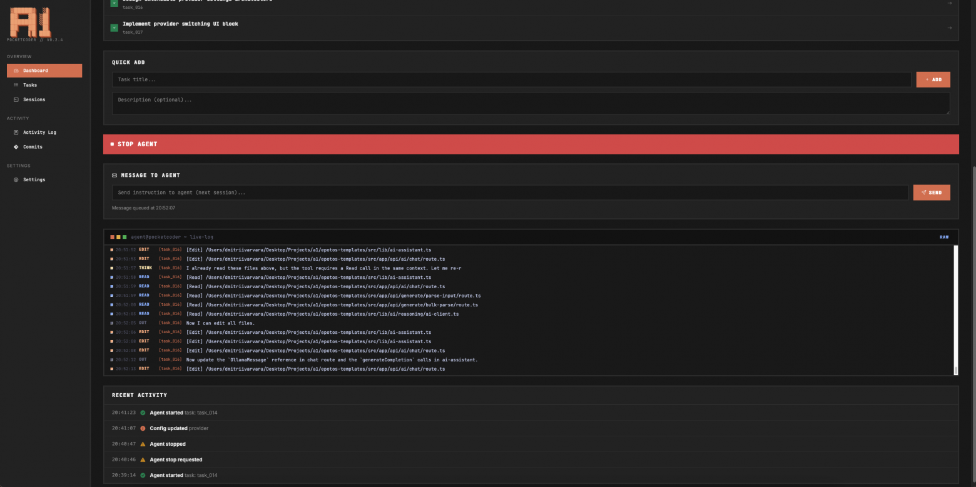
Task: Click the task title 'Implement provider switching UI block'
Action: 180,24
